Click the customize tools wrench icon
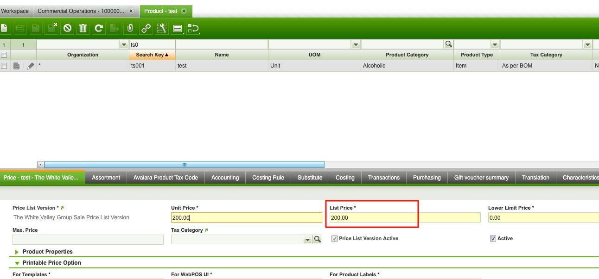Image resolution: width=599 pixels, height=279 pixels. pos(161,28)
